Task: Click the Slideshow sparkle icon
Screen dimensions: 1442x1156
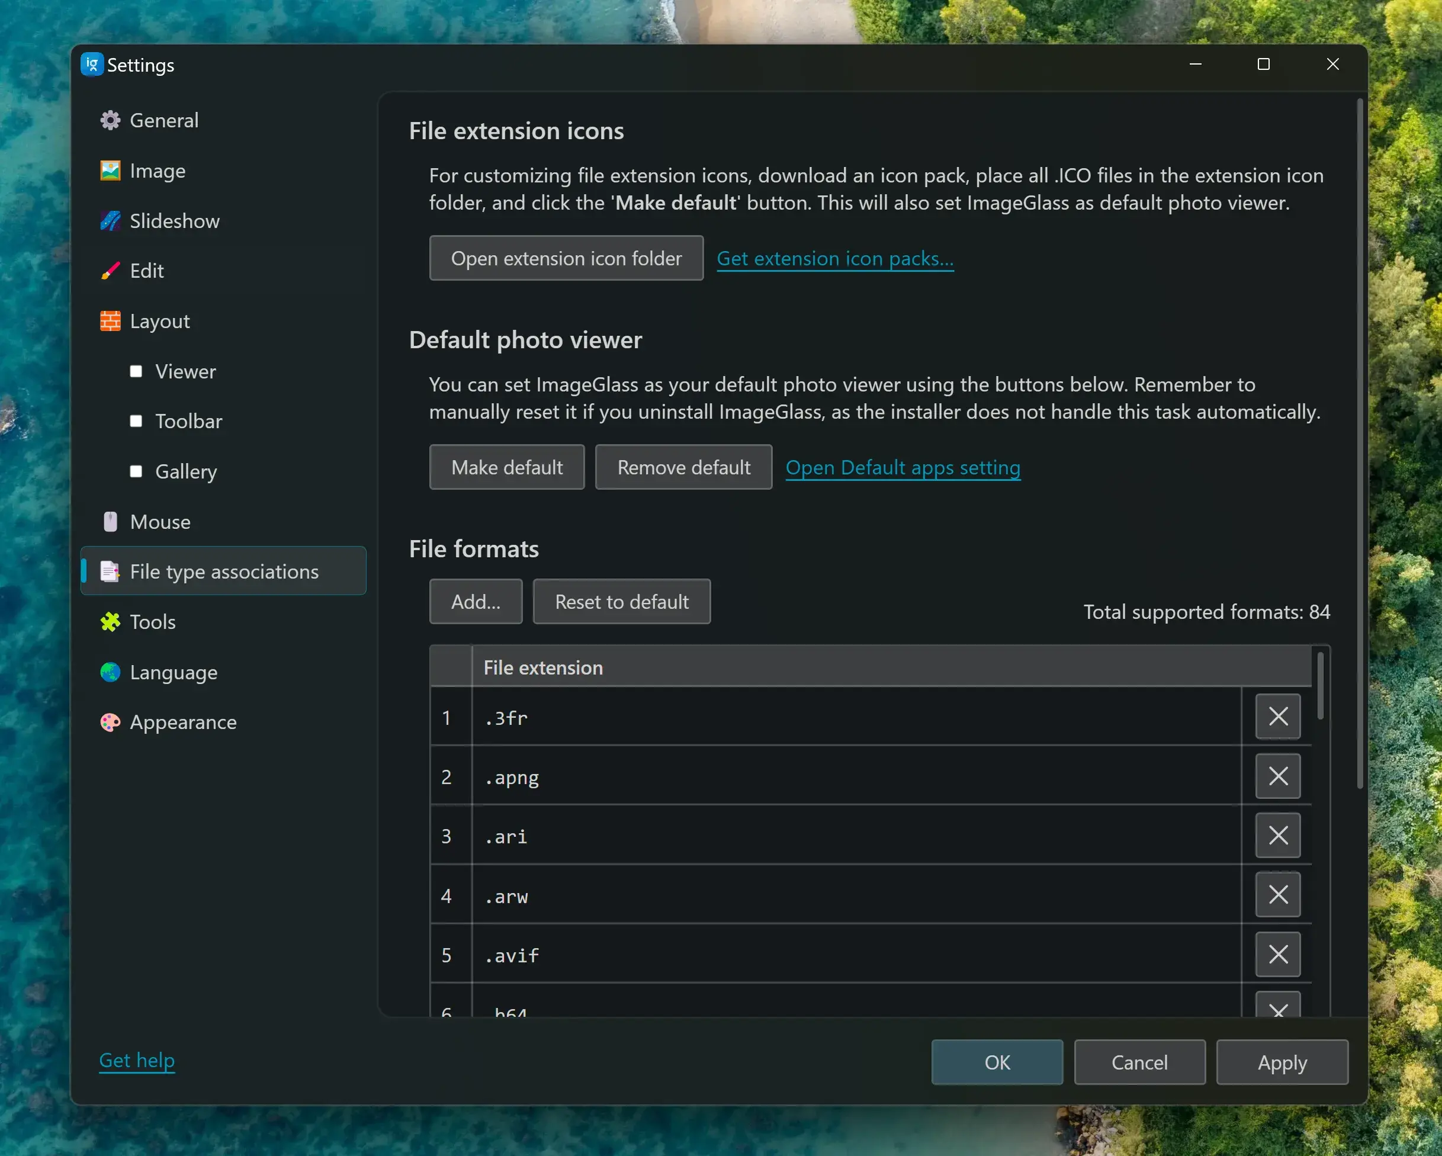Action: [110, 221]
